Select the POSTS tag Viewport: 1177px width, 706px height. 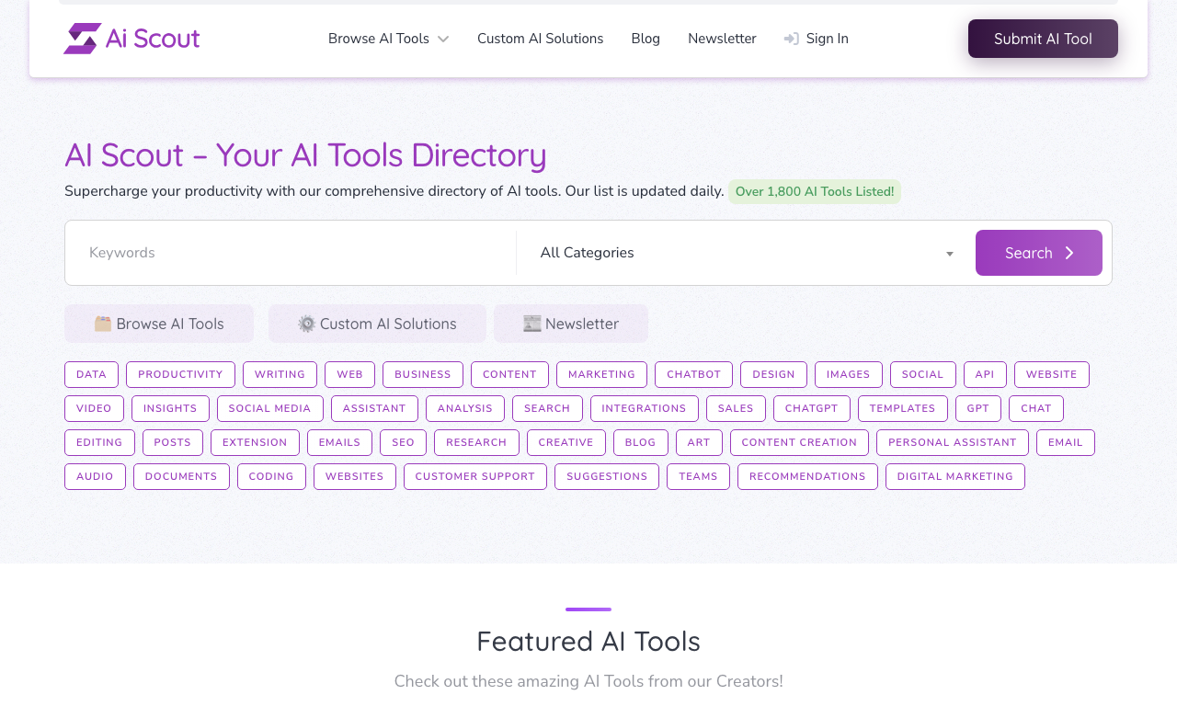click(172, 442)
